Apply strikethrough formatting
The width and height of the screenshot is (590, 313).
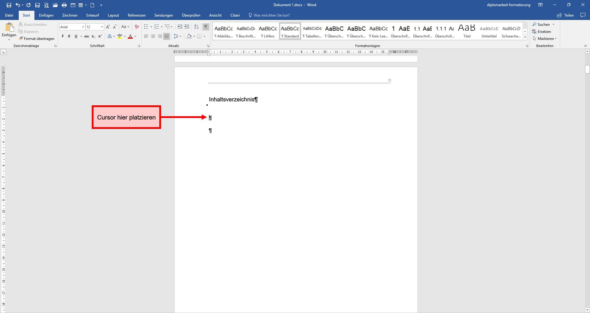(86, 36)
